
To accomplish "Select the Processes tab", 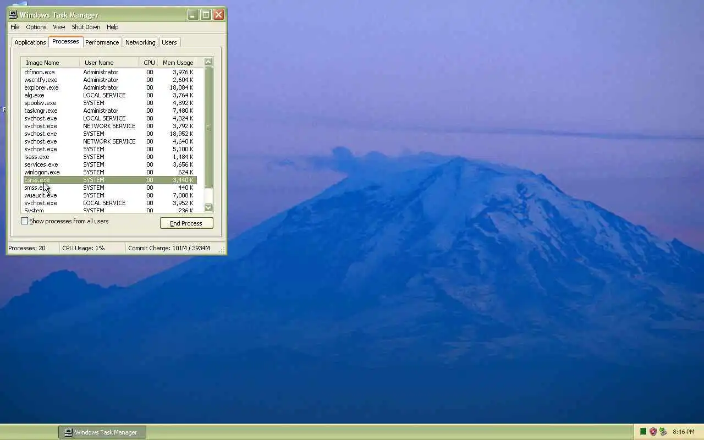I will pos(65,42).
